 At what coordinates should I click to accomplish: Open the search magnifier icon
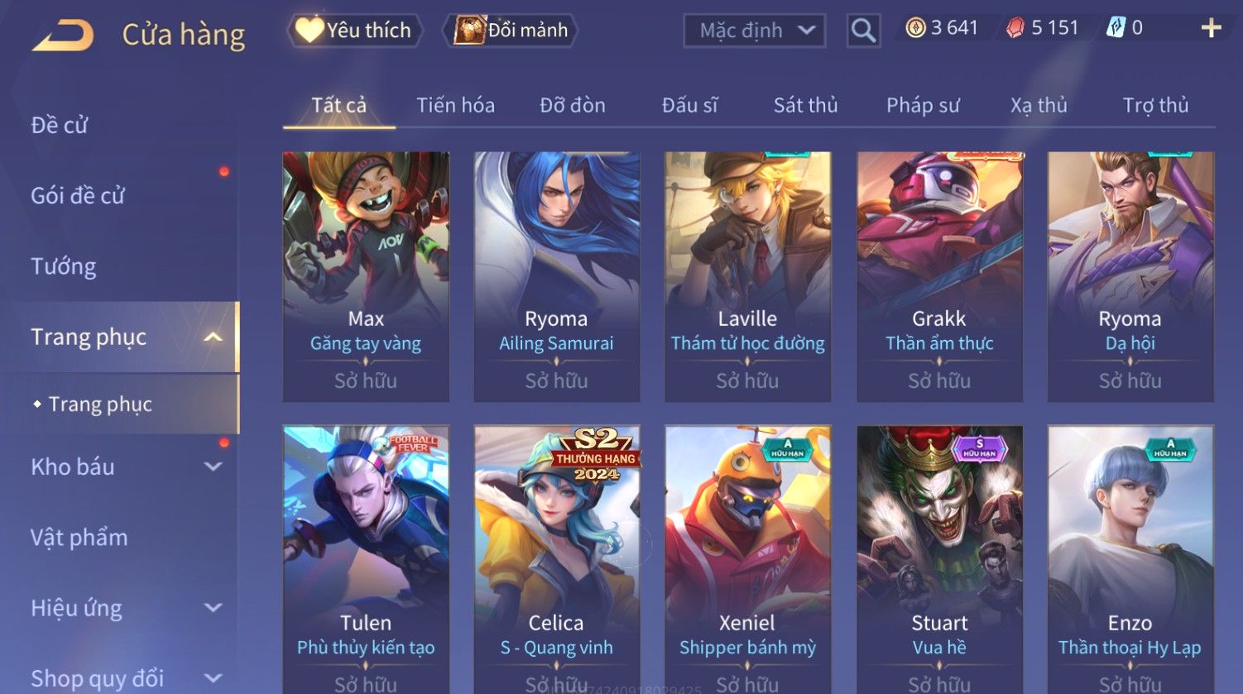[863, 31]
